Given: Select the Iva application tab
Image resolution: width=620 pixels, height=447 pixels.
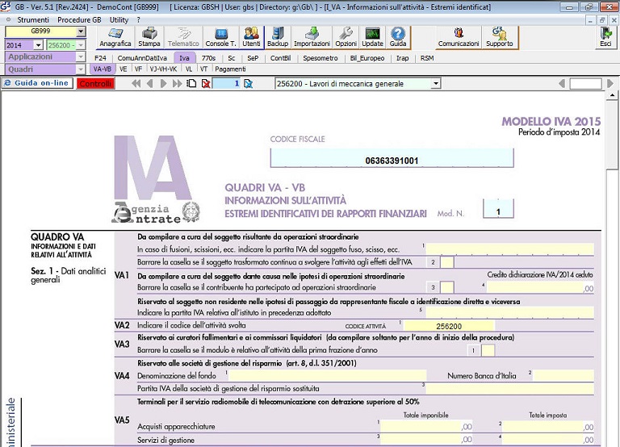Looking at the screenshot, I should pyautogui.click(x=184, y=58).
